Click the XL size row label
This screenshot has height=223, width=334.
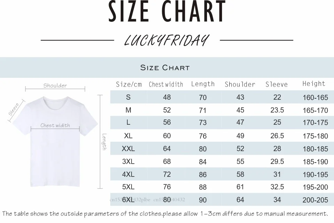point(128,135)
